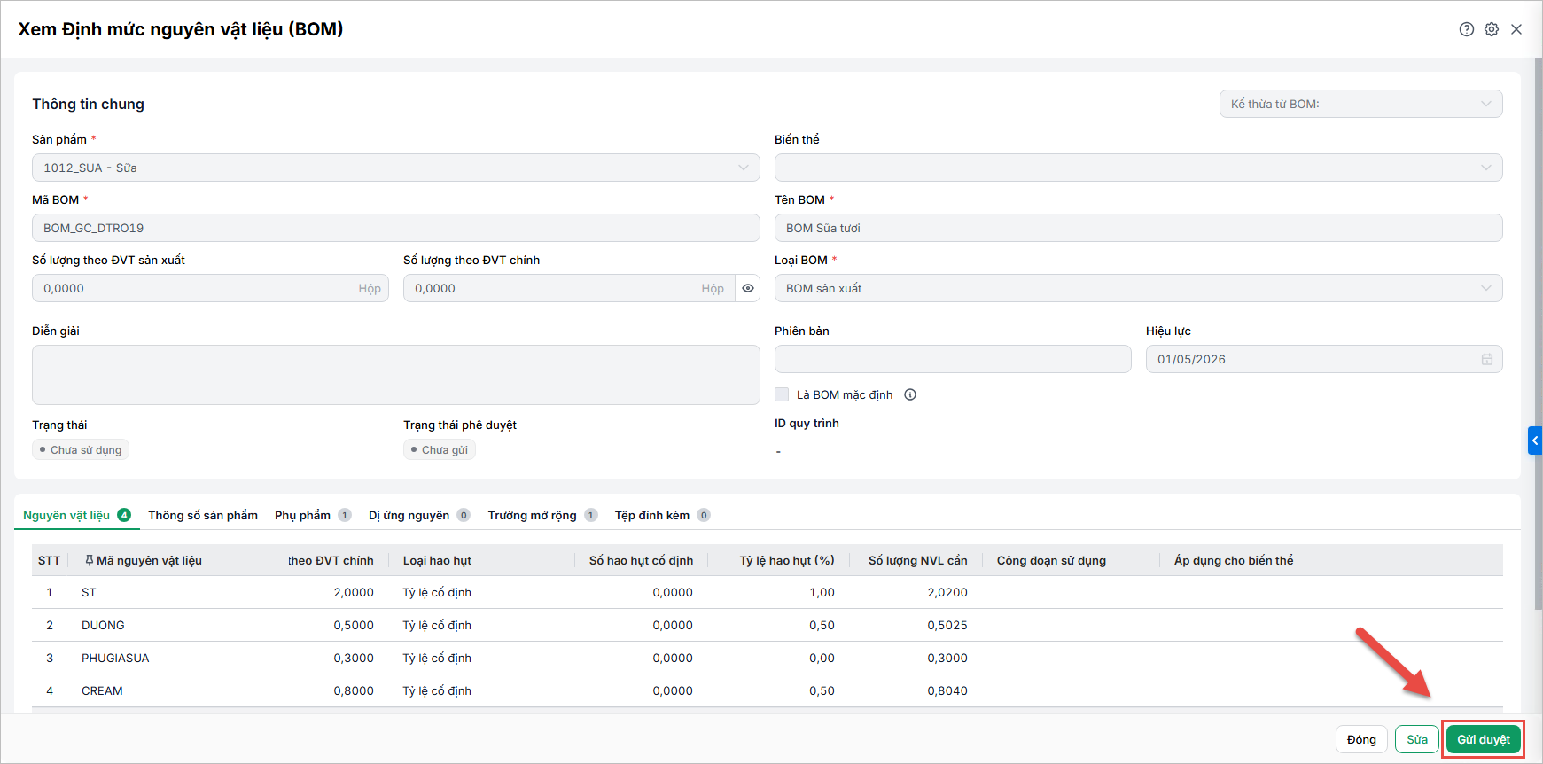Image resolution: width=1543 pixels, height=764 pixels.
Task: Select the DUONG material code
Action: coord(103,625)
